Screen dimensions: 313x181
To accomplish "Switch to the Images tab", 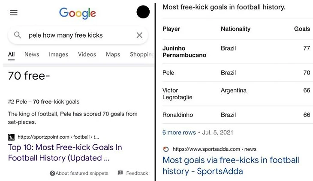I will [x=58, y=54].
